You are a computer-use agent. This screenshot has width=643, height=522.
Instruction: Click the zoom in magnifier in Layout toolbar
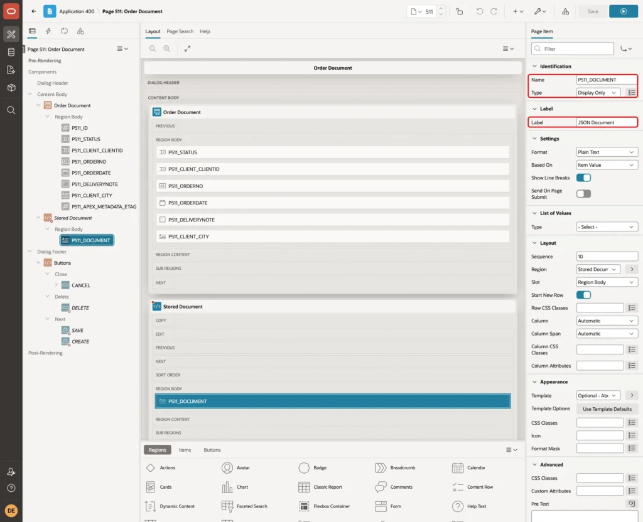(x=167, y=48)
